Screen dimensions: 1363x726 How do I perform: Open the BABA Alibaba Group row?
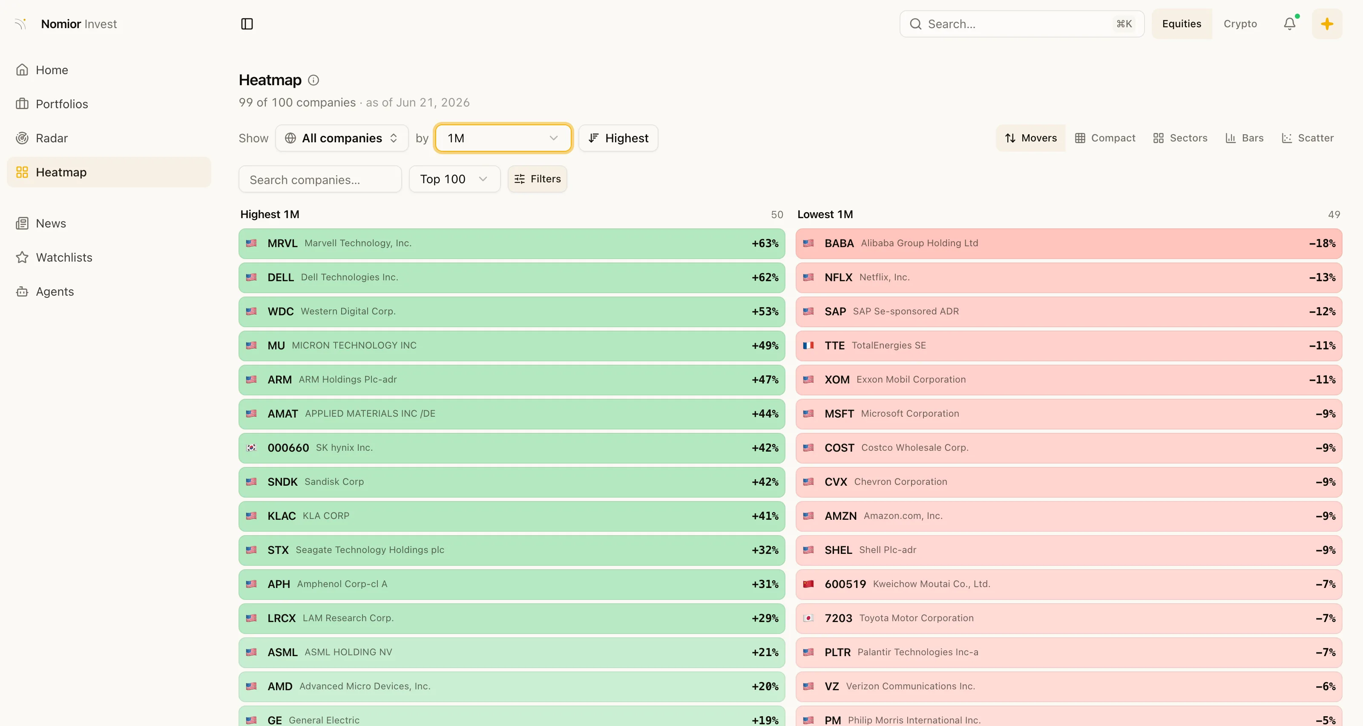1069,243
